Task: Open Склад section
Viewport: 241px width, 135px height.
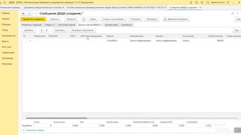Action: pos(5,30)
